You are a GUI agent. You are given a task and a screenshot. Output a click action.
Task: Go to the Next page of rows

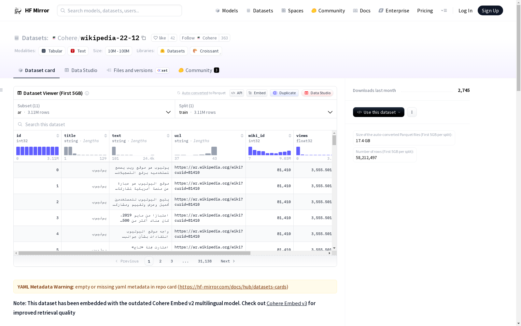click(228, 261)
